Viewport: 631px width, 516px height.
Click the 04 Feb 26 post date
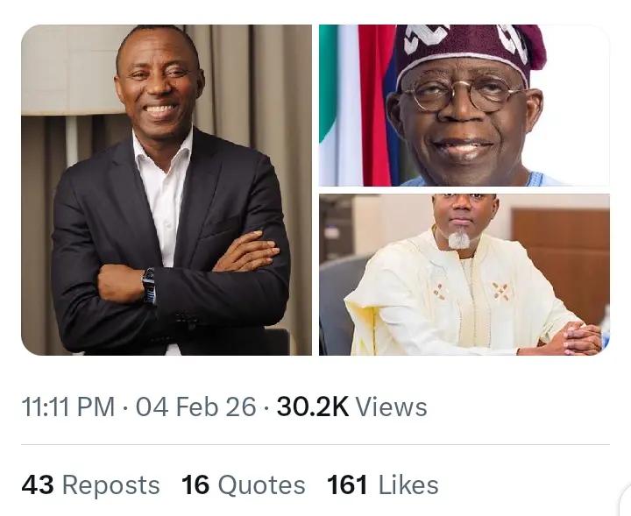click(195, 407)
